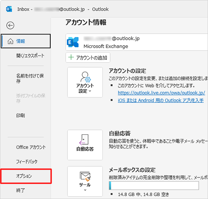
Task: Select the 情報 menu item
Action: (x=26, y=41)
